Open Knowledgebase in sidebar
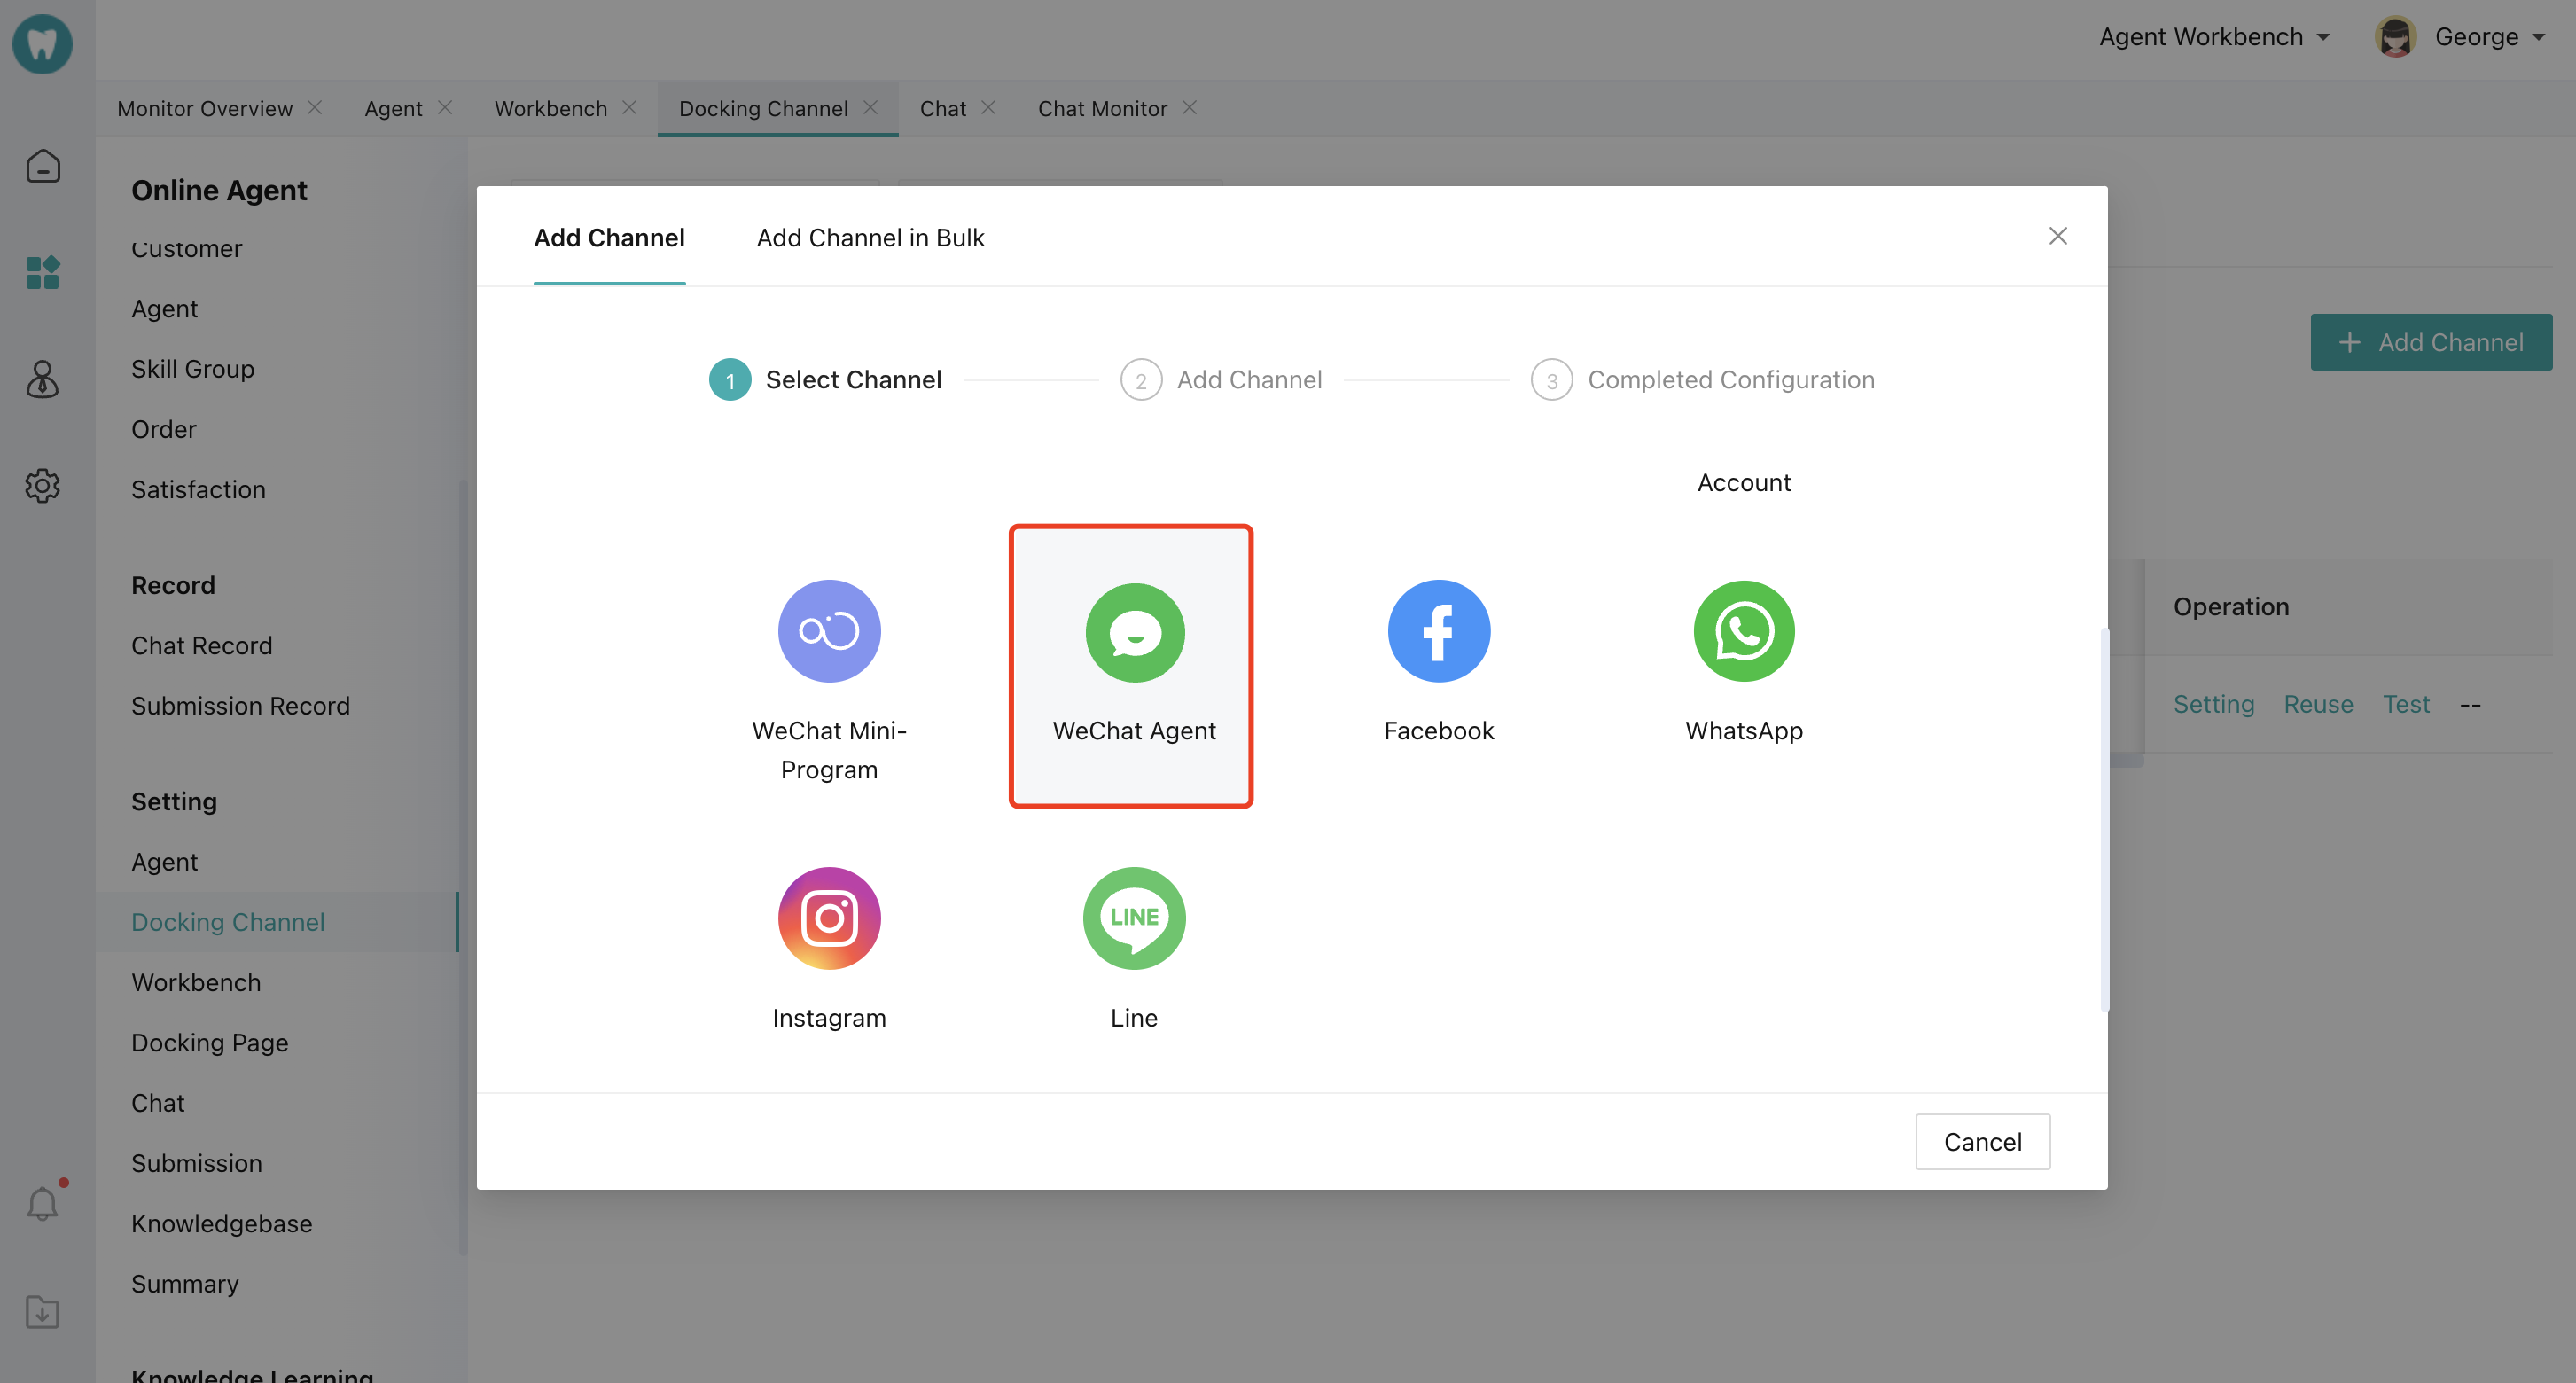2576x1383 pixels. coord(221,1223)
